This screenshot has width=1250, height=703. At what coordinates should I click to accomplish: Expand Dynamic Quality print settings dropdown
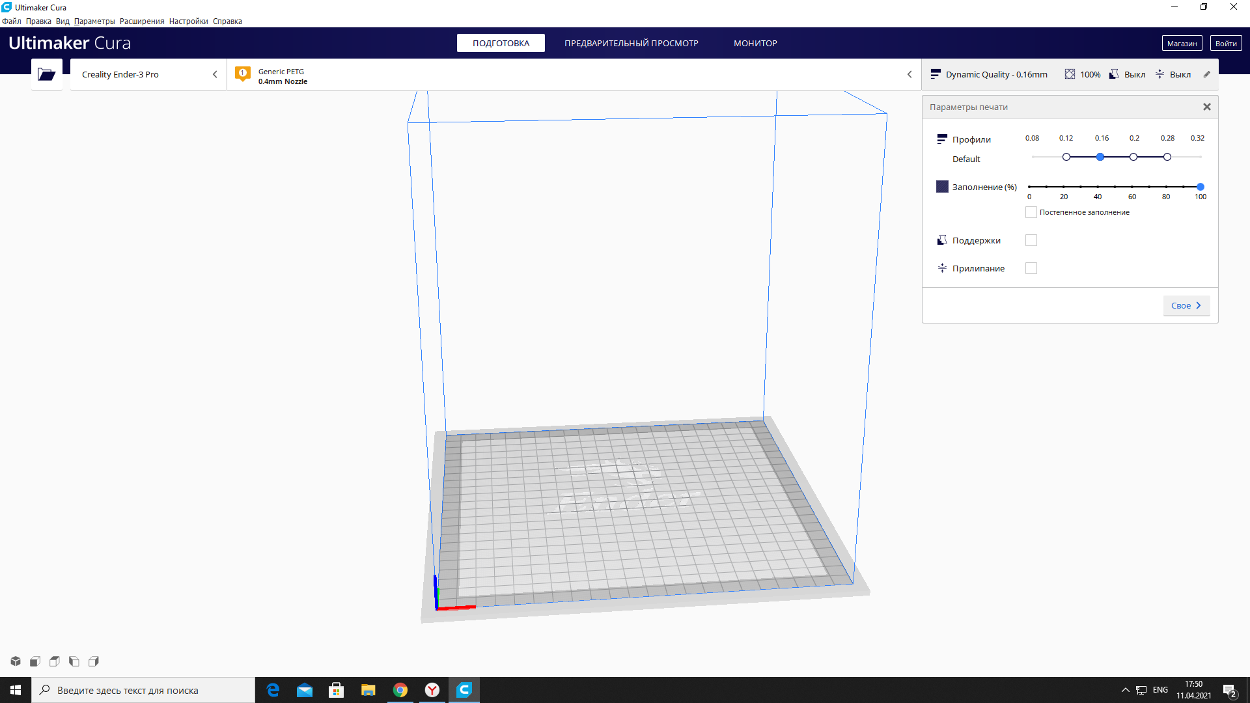[x=1070, y=74]
